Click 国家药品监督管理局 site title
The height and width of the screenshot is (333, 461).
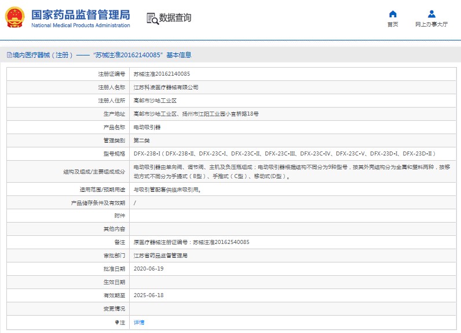coord(81,14)
